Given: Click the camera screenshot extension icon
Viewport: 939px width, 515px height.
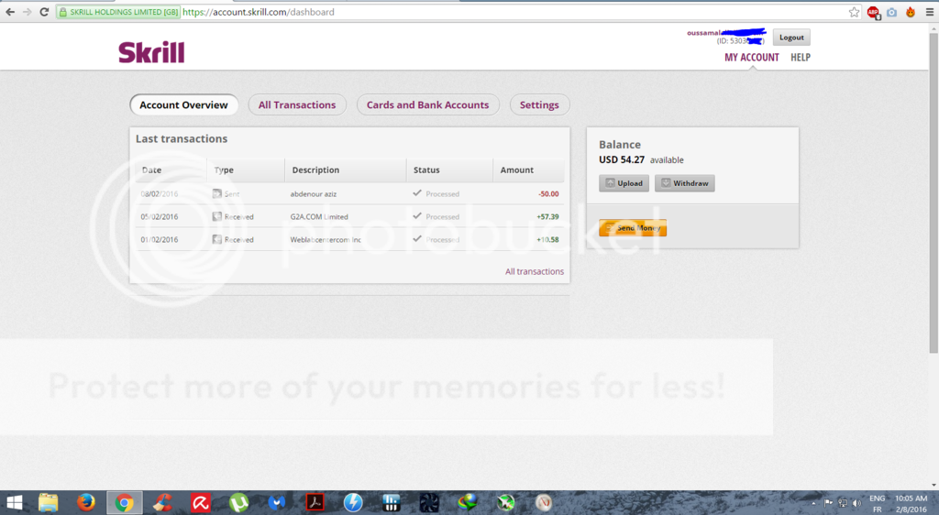Looking at the screenshot, I should click(x=891, y=12).
